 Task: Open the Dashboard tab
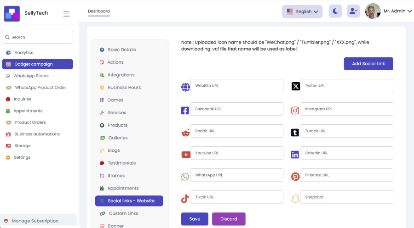point(99,11)
